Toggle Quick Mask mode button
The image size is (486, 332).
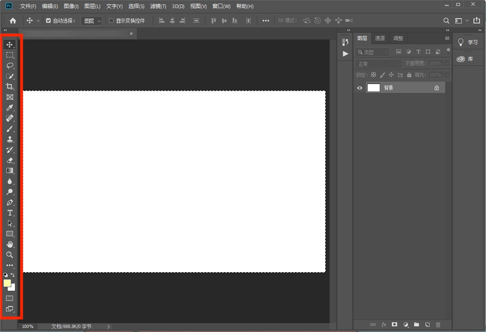point(10,298)
